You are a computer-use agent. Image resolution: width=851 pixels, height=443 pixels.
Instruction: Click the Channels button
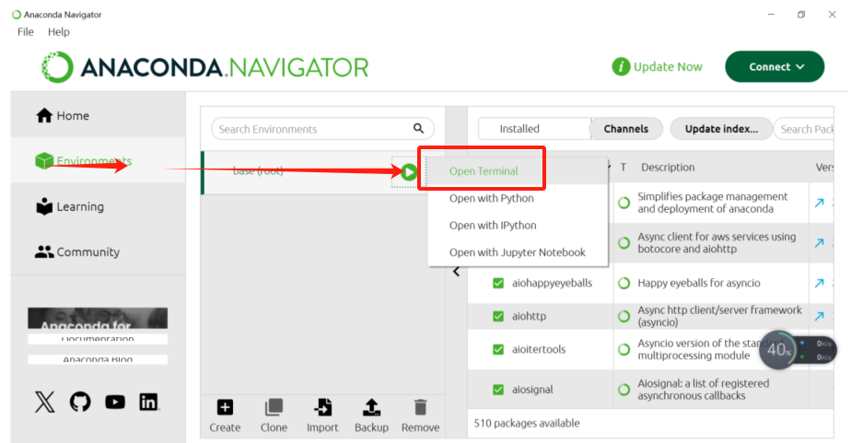click(x=625, y=129)
